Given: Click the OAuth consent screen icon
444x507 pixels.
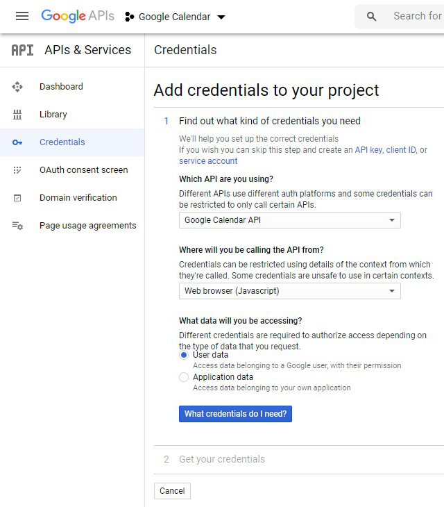Looking at the screenshot, I should [x=18, y=170].
